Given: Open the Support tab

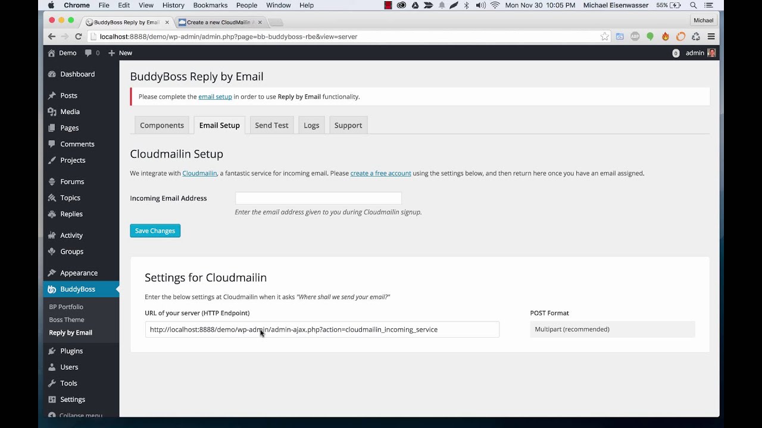Looking at the screenshot, I should coord(348,125).
